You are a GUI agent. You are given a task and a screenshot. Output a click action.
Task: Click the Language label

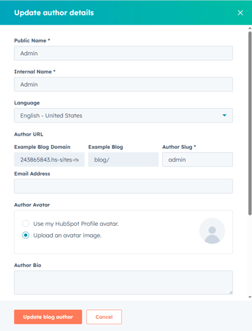27,103
